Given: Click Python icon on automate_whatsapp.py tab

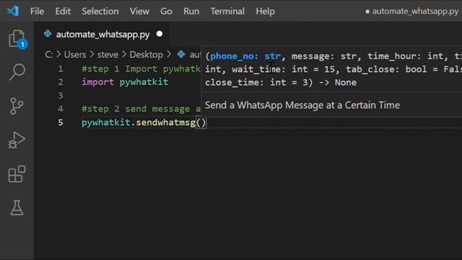Looking at the screenshot, I should [48, 34].
